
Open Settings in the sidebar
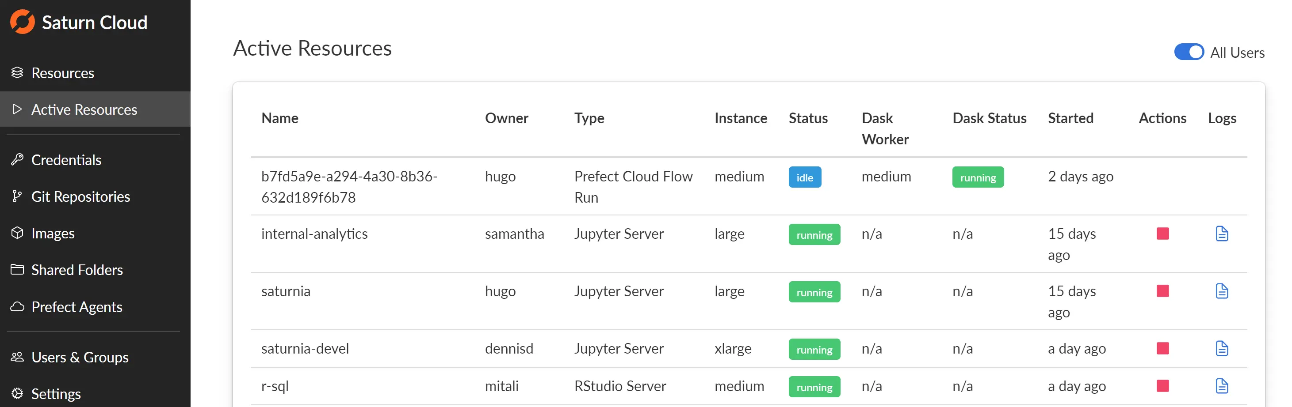coord(56,394)
